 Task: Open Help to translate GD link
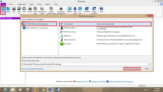[x=121, y=81]
